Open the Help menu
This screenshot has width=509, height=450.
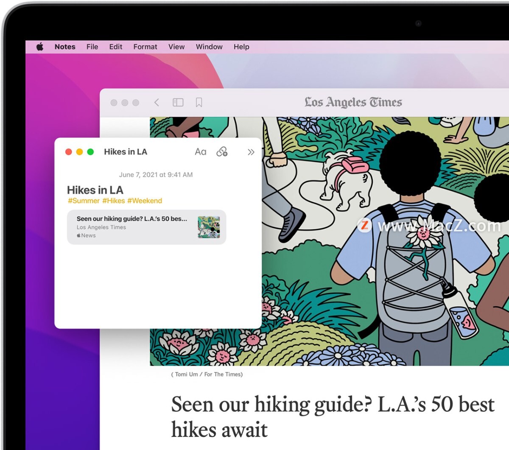pos(241,47)
